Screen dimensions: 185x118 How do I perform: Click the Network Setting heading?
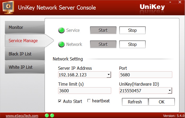tap(68, 59)
